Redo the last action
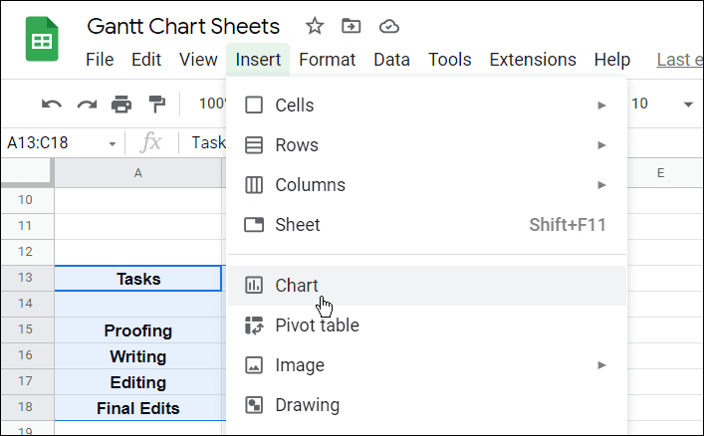 click(x=87, y=105)
